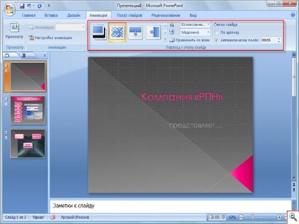Open the disabled Анимация combo box
299x224 pixels.
70,27
